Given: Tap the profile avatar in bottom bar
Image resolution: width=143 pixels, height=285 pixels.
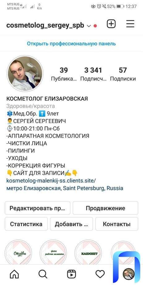Looking at the screenshot, I should coord(129,274).
